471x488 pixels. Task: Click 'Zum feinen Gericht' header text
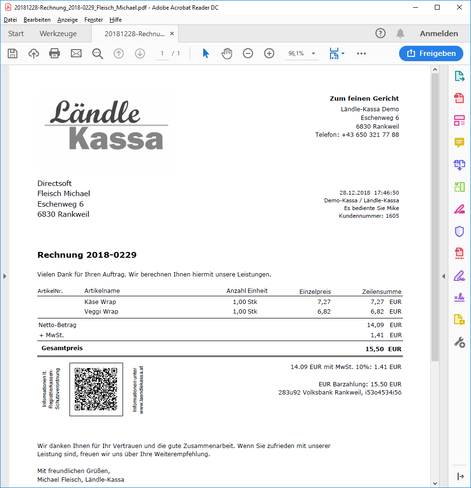[364, 98]
